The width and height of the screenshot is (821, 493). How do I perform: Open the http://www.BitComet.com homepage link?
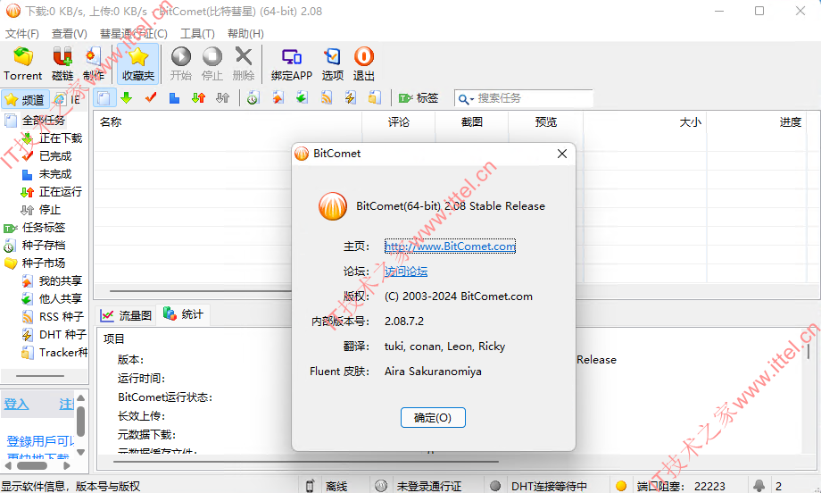point(450,246)
